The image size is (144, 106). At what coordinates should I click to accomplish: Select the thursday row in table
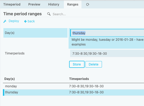(x=74, y=92)
